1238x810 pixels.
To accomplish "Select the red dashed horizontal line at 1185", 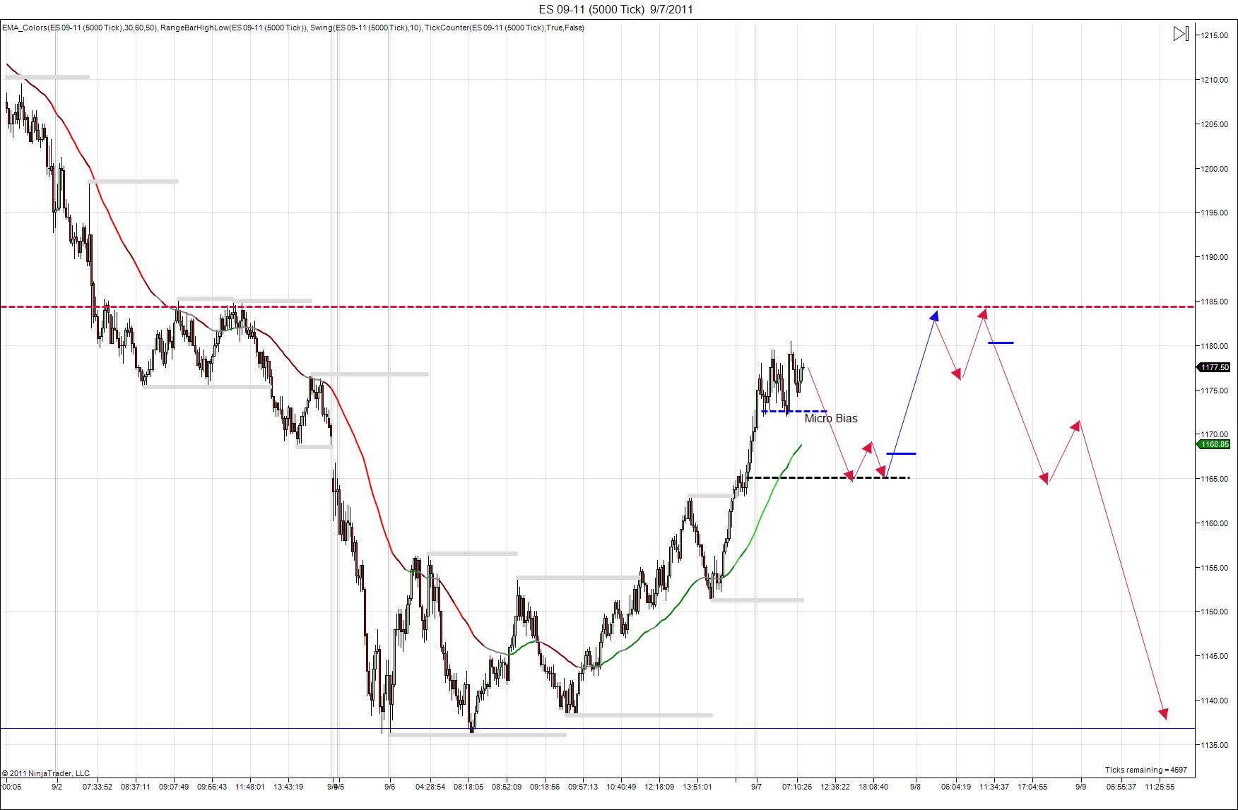I will pos(597,307).
